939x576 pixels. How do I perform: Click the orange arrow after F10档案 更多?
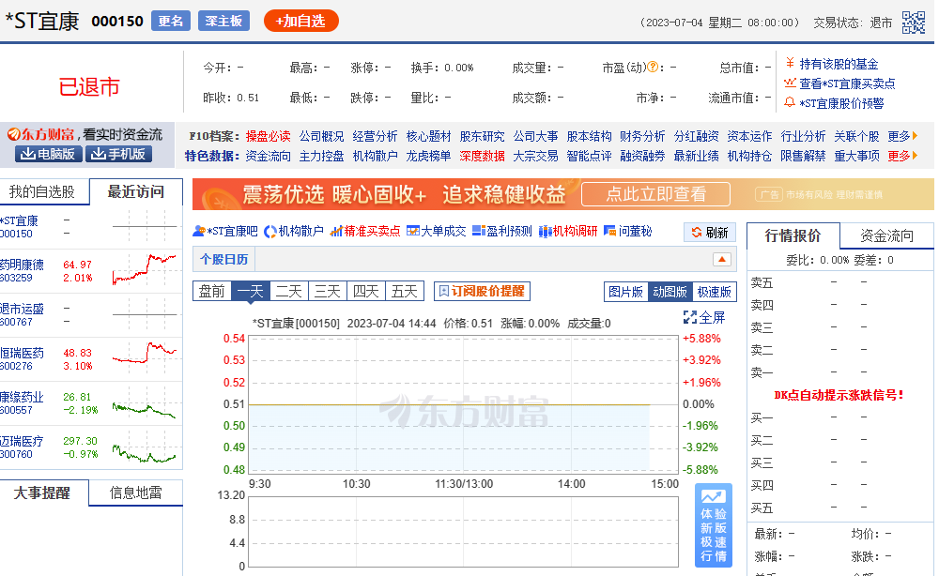point(915,136)
